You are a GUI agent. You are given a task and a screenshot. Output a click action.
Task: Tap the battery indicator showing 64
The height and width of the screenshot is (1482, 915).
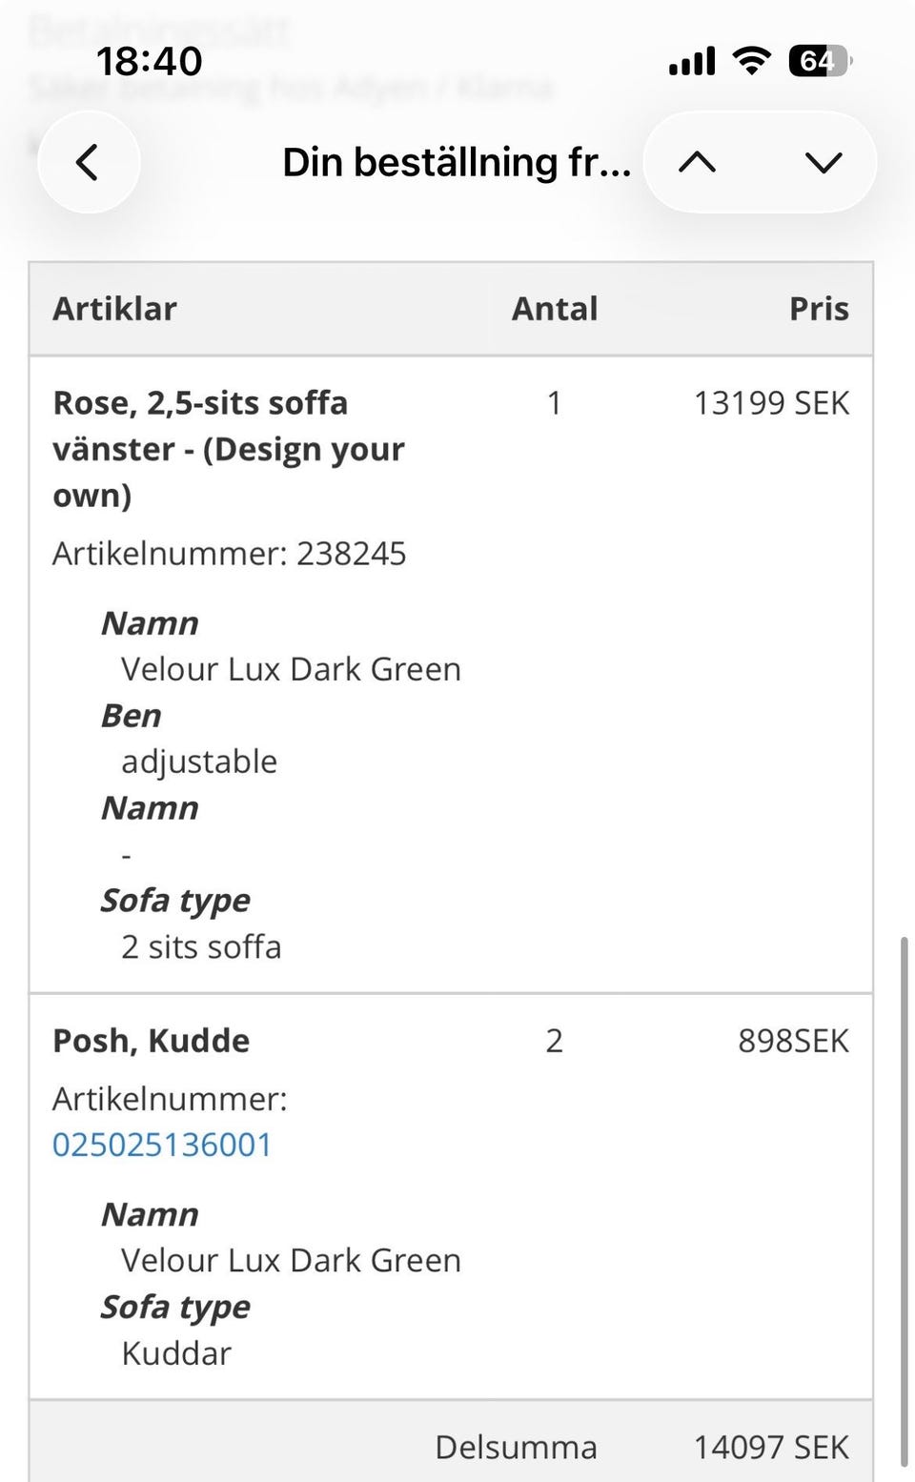coord(819,59)
